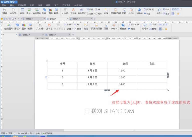
Task: Click the table move handle above 序号 column
Action: [47, 61]
